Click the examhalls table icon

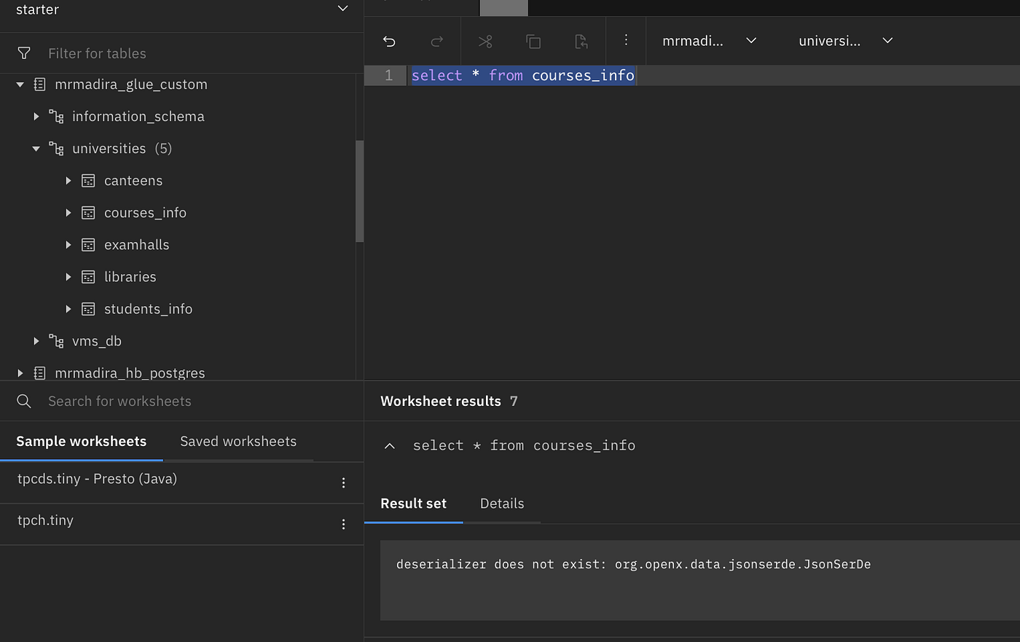pos(88,245)
